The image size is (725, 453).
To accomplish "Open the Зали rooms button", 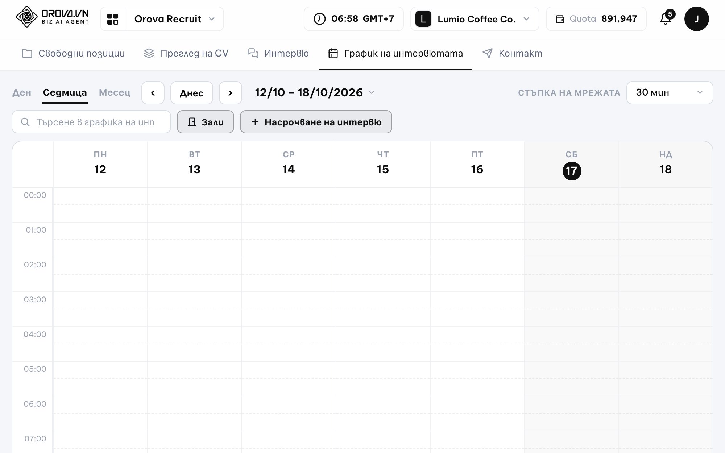I will pos(206,122).
